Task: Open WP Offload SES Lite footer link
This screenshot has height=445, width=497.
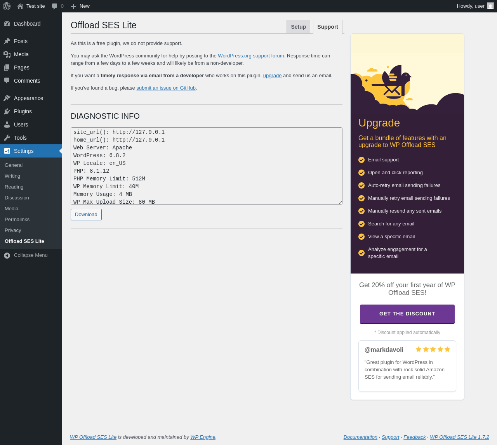Action: point(93,437)
